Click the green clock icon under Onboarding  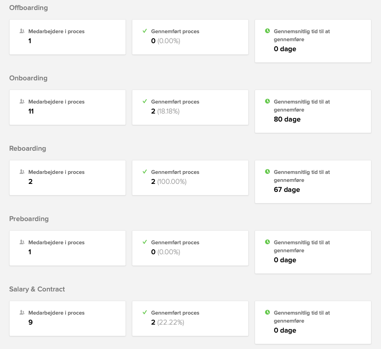(x=267, y=101)
